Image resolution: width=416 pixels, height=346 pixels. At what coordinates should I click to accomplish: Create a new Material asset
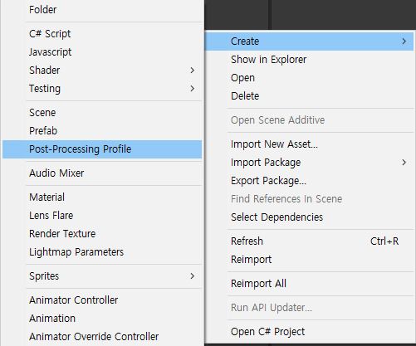pos(102,197)
